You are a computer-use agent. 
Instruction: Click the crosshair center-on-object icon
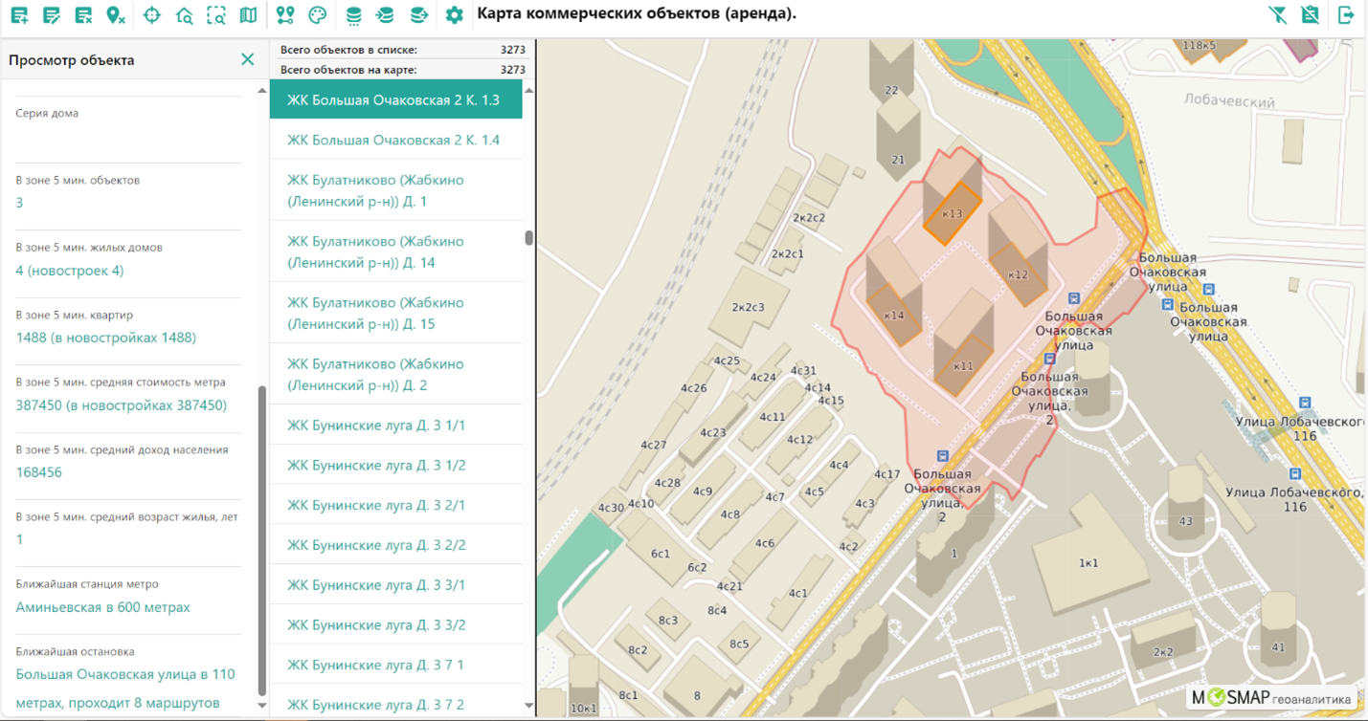pyautogui.click(x=152, y=15)
